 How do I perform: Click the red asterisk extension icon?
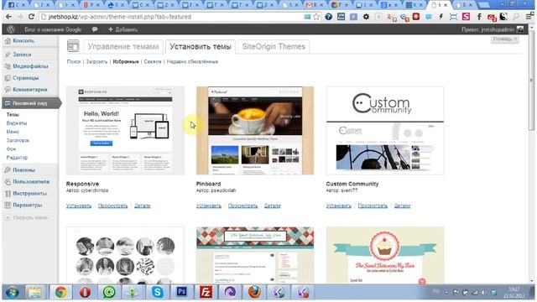point(416,17)
